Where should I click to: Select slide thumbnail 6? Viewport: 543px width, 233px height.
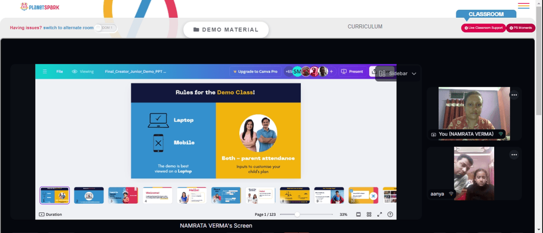tap(226, 195)
